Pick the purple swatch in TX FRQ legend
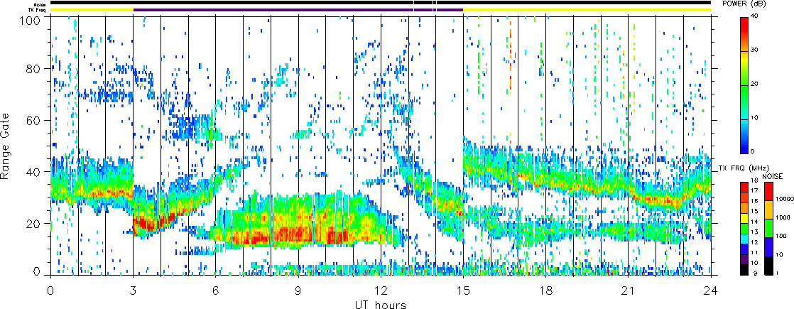The height and width of the screenshot is (309, 794). pyautogui.click(x=744, y=260)
